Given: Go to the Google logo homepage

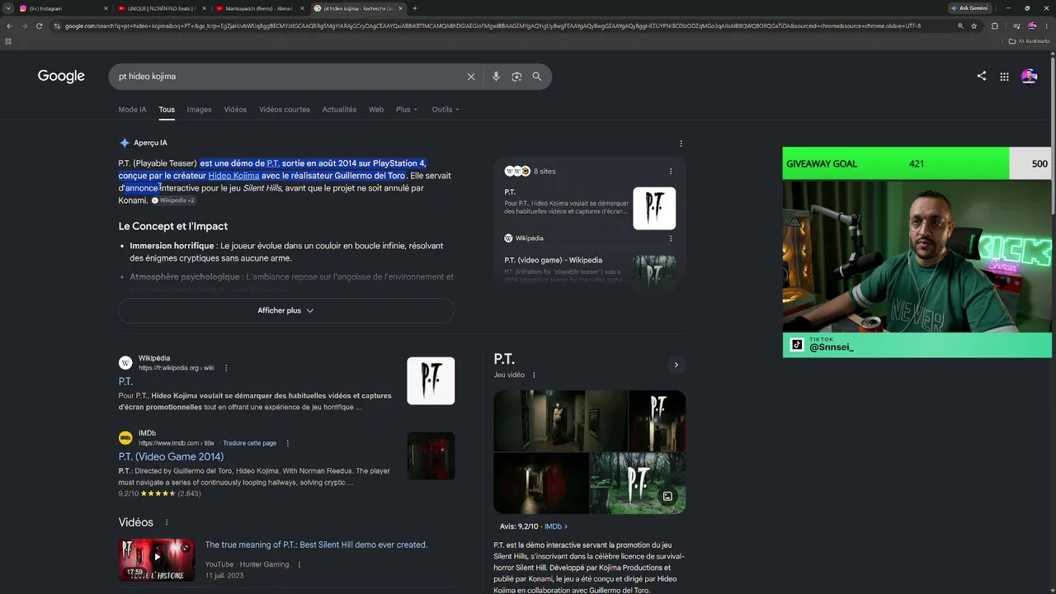Looking at the screenshot, I should pyautogui.click(x=61, y=76).
